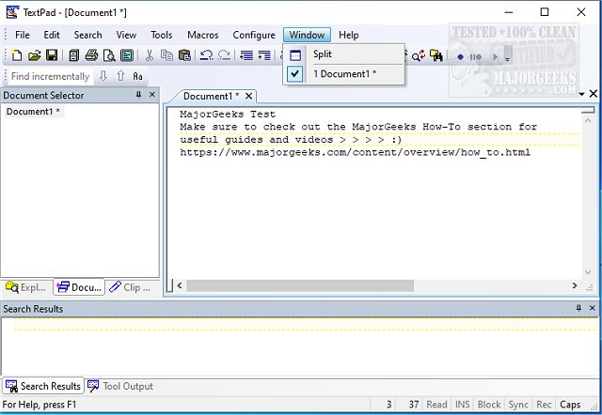The width and height of the screenshot is (602, 415).
Task: Open the active documents list dropdown arrow
Action: [581, 94]
